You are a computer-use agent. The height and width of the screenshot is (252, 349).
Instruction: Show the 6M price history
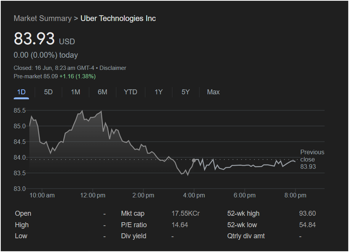[102, 92]
